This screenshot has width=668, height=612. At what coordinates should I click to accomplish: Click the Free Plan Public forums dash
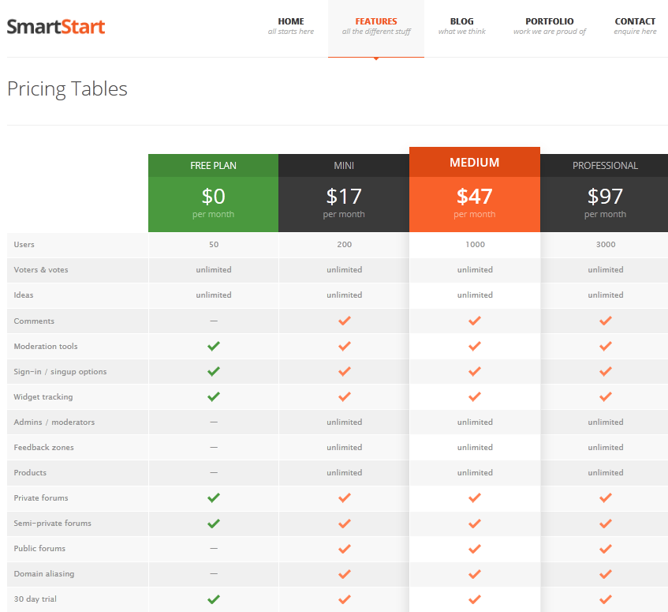214,549
